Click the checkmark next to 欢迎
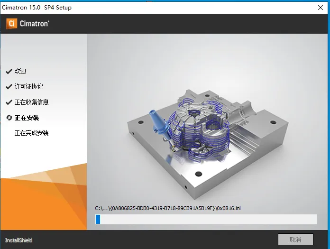This screenshot has width=330, height=249. pyautogui.click(x=9, y=71)
